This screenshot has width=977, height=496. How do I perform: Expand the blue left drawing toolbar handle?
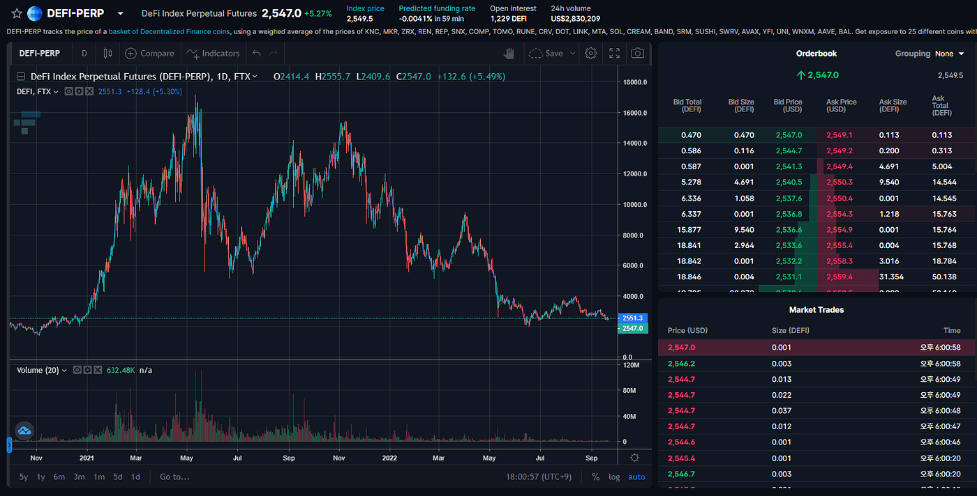click(9, 444)
